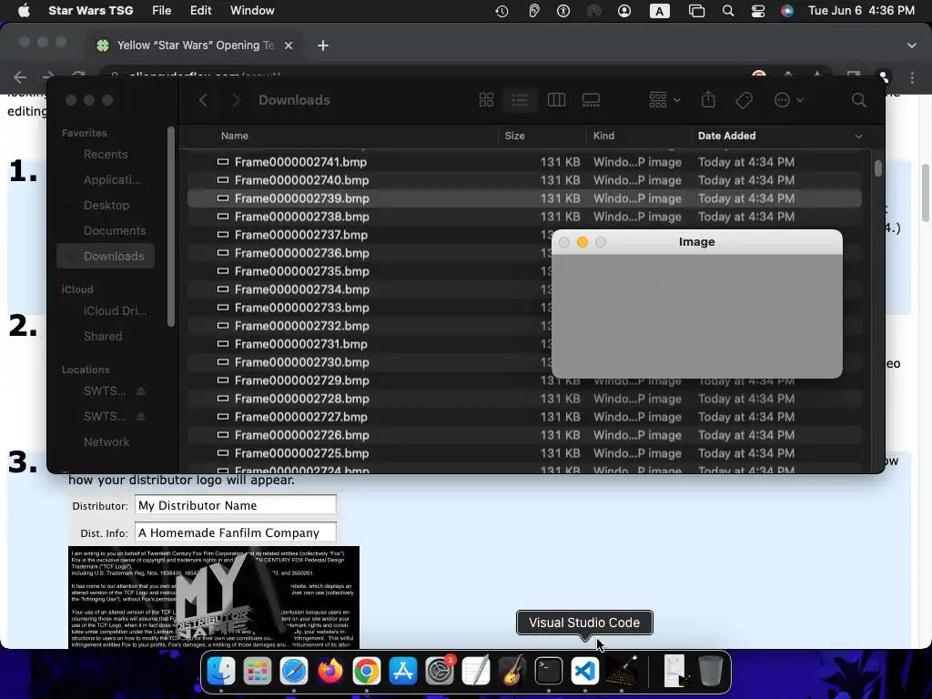The height and width of the screenshot is (699, 932).
Task: Open Finder from the Dock
Action: click(x=221, y=671)
